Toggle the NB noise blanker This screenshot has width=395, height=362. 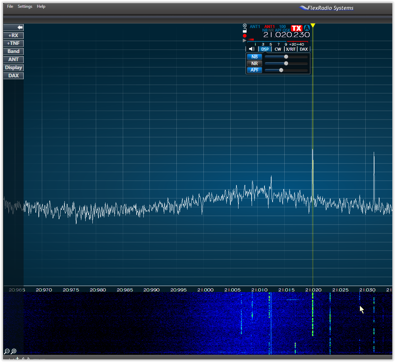(254, 56)
